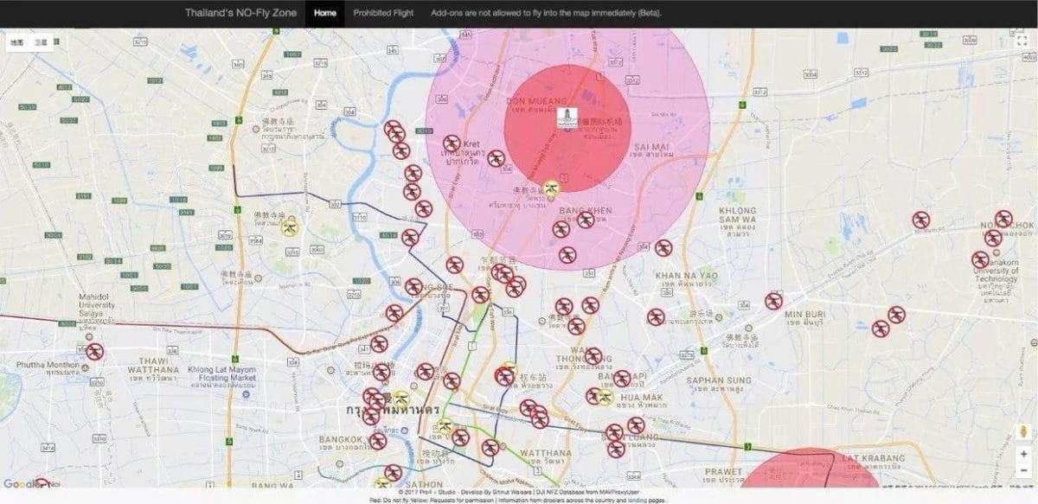Toggle fullscreen map view
Viewport: 1038px width, 504px height.
click(x=1022, y=41)
